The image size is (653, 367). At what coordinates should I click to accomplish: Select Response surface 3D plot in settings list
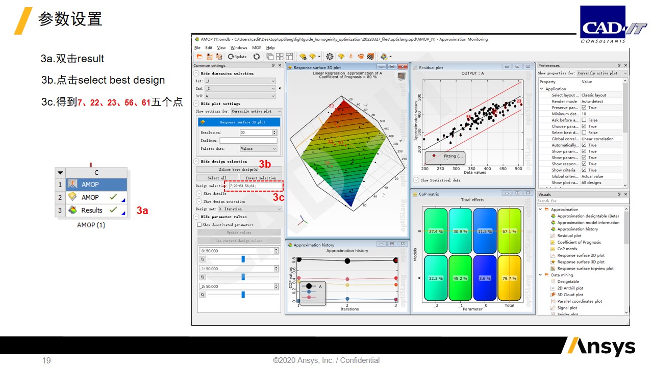pos(239,122)
